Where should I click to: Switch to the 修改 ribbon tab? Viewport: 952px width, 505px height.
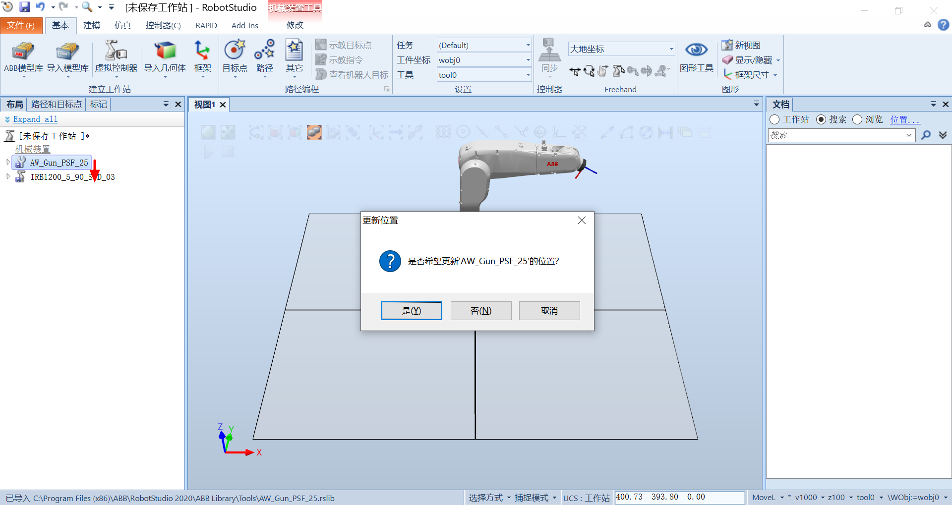295,25
